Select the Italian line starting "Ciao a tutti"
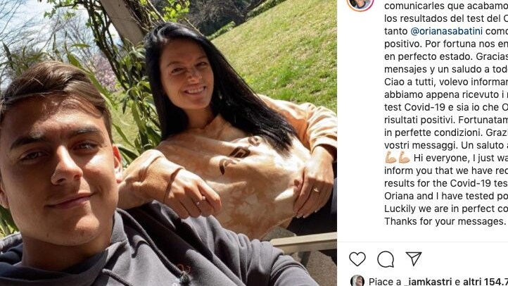Viewport: 508px width, 286px height. [446, 82]
